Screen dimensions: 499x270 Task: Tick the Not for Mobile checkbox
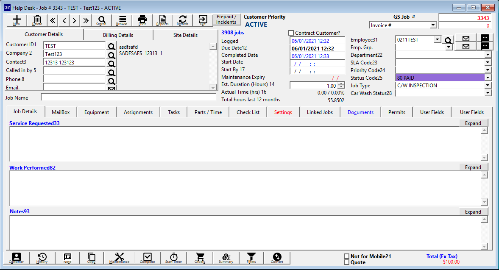click(347, 256)
